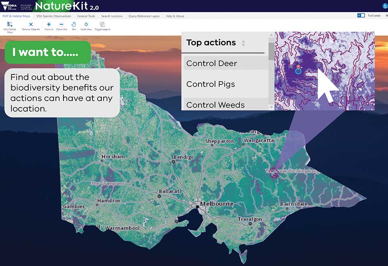Select Control Deer in Top actions
The height and width of the screenshot is (266, 388).
tap(212, 63)
